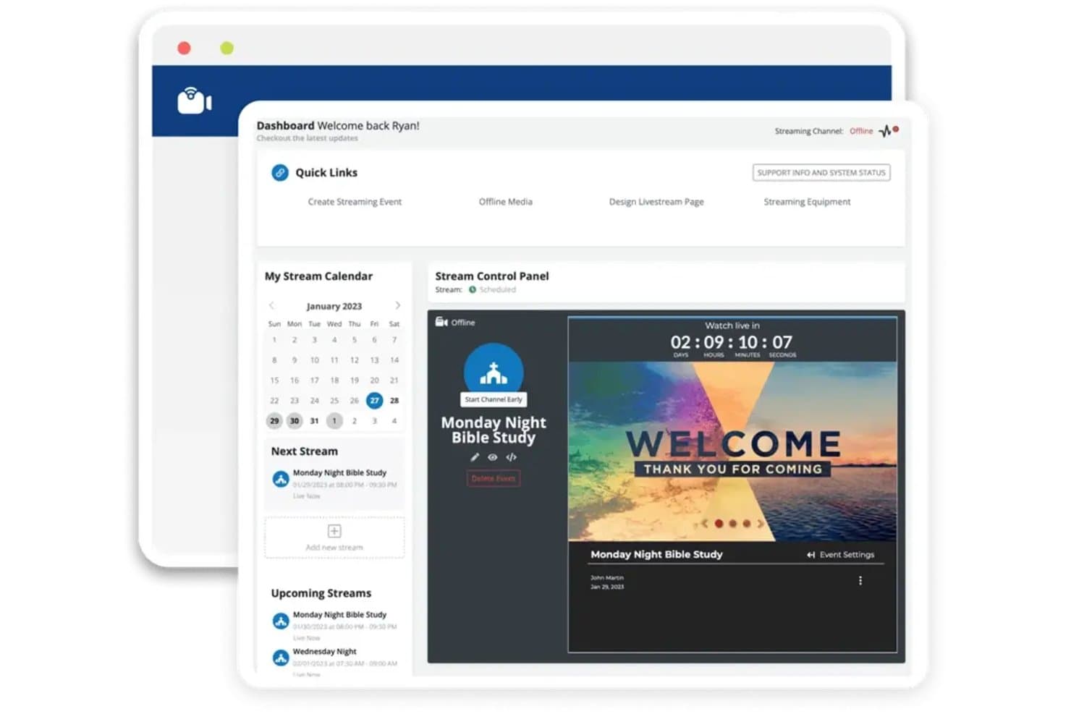Viewport: 1071px width, 714px height.
Task: Click the red Offline streaming channel status
Action: pos(861,131)
